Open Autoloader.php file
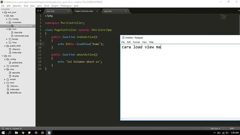Image resolution: width=240 pixels, height=135 pixels. click(x=21, y=36)
